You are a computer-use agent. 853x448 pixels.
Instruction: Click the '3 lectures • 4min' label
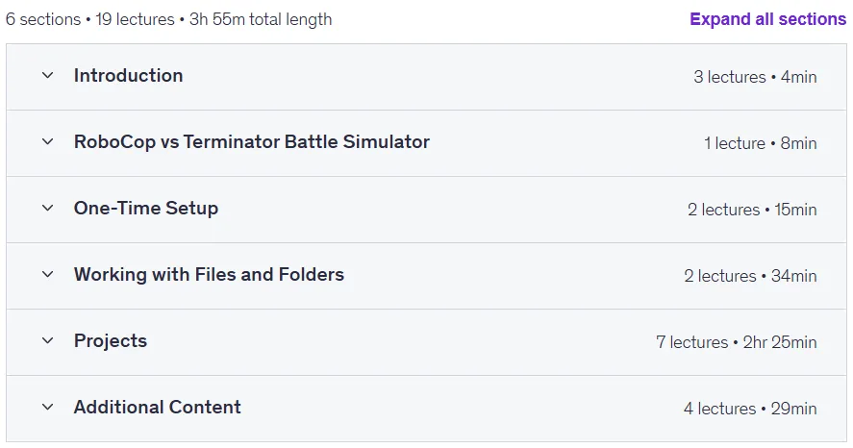pyautogui.click(x=755, y=77)
